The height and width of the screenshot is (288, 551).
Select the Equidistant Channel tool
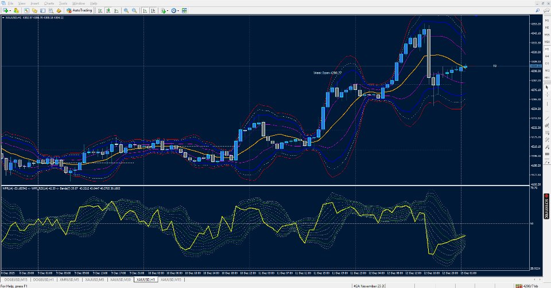[x=547, y=125]
